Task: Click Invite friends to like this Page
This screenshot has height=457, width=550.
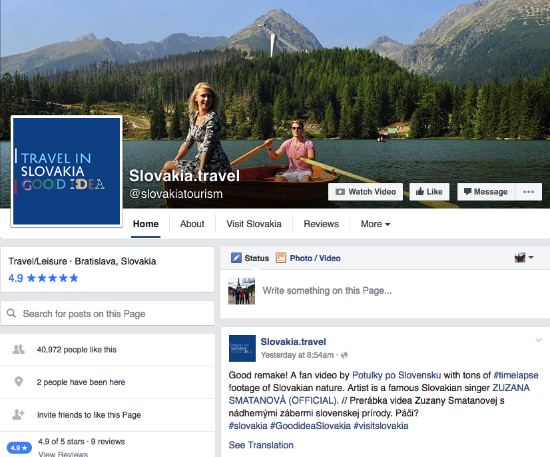Action: click(x=89, y=415)
